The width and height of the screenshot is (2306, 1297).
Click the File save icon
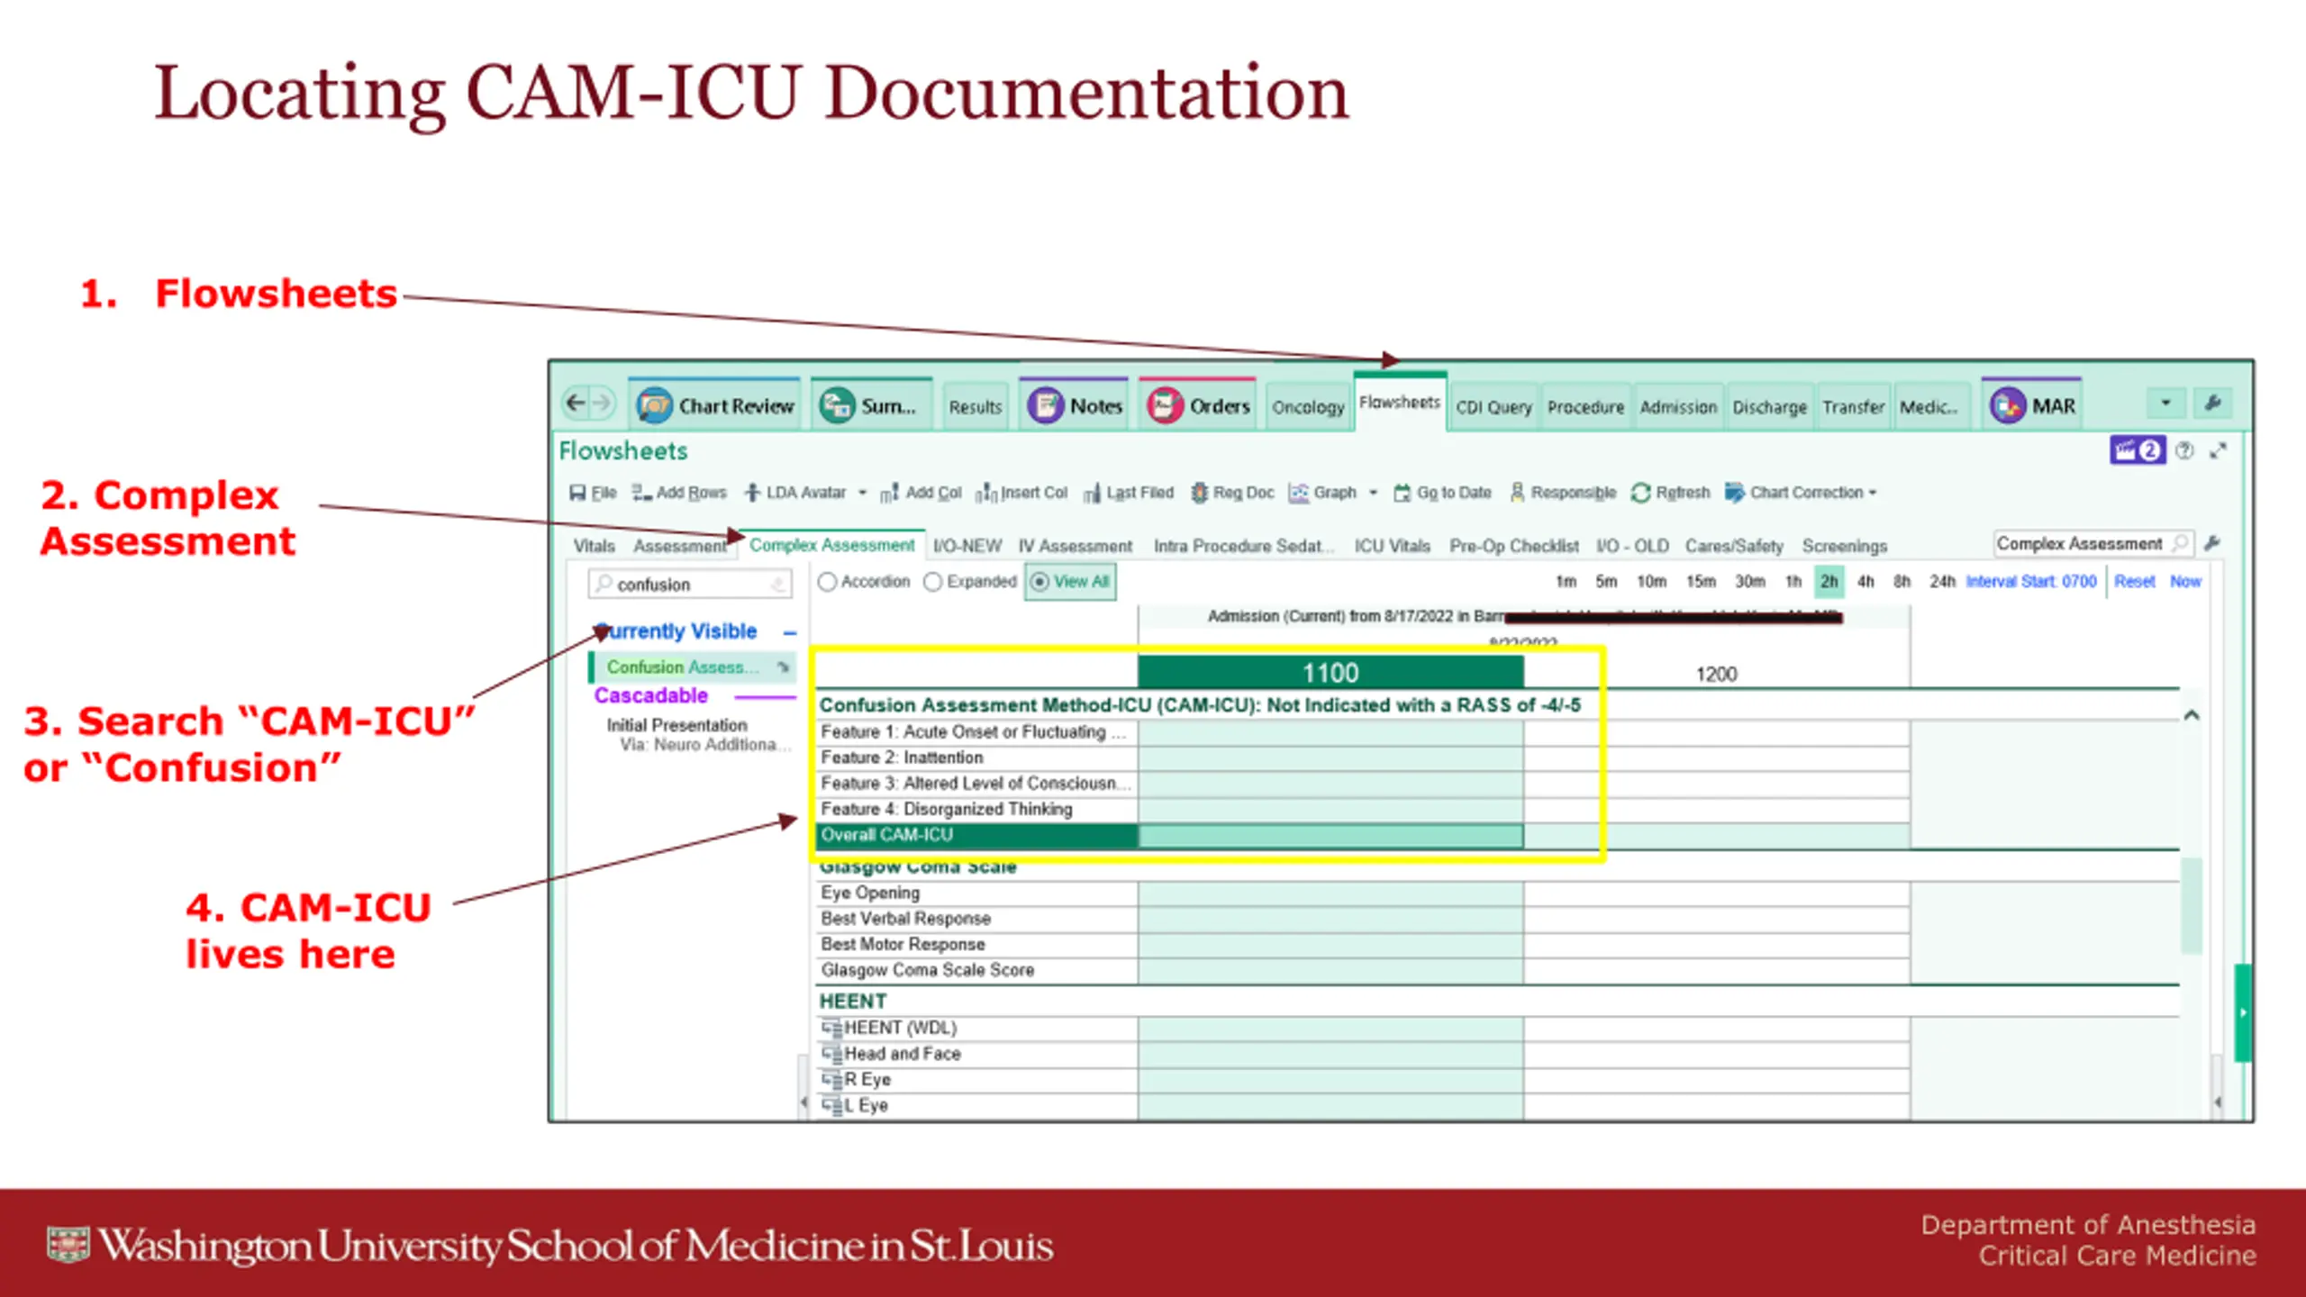click(x=577, y=493)
